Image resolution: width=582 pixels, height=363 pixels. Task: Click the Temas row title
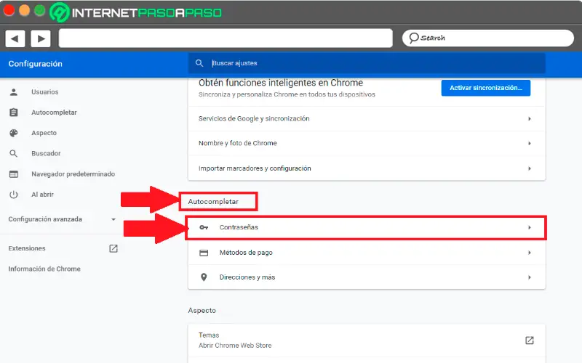[209, 335]
